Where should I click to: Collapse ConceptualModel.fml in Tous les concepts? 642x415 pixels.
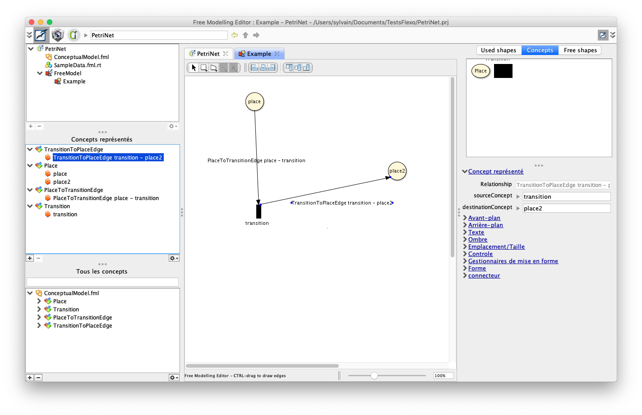click(30, 293)
